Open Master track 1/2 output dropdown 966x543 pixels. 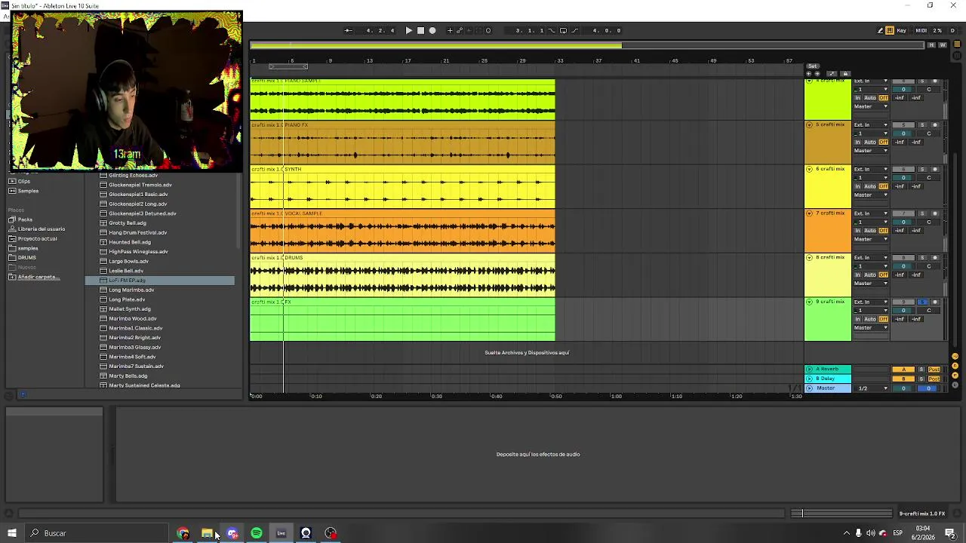click(871, 388)
